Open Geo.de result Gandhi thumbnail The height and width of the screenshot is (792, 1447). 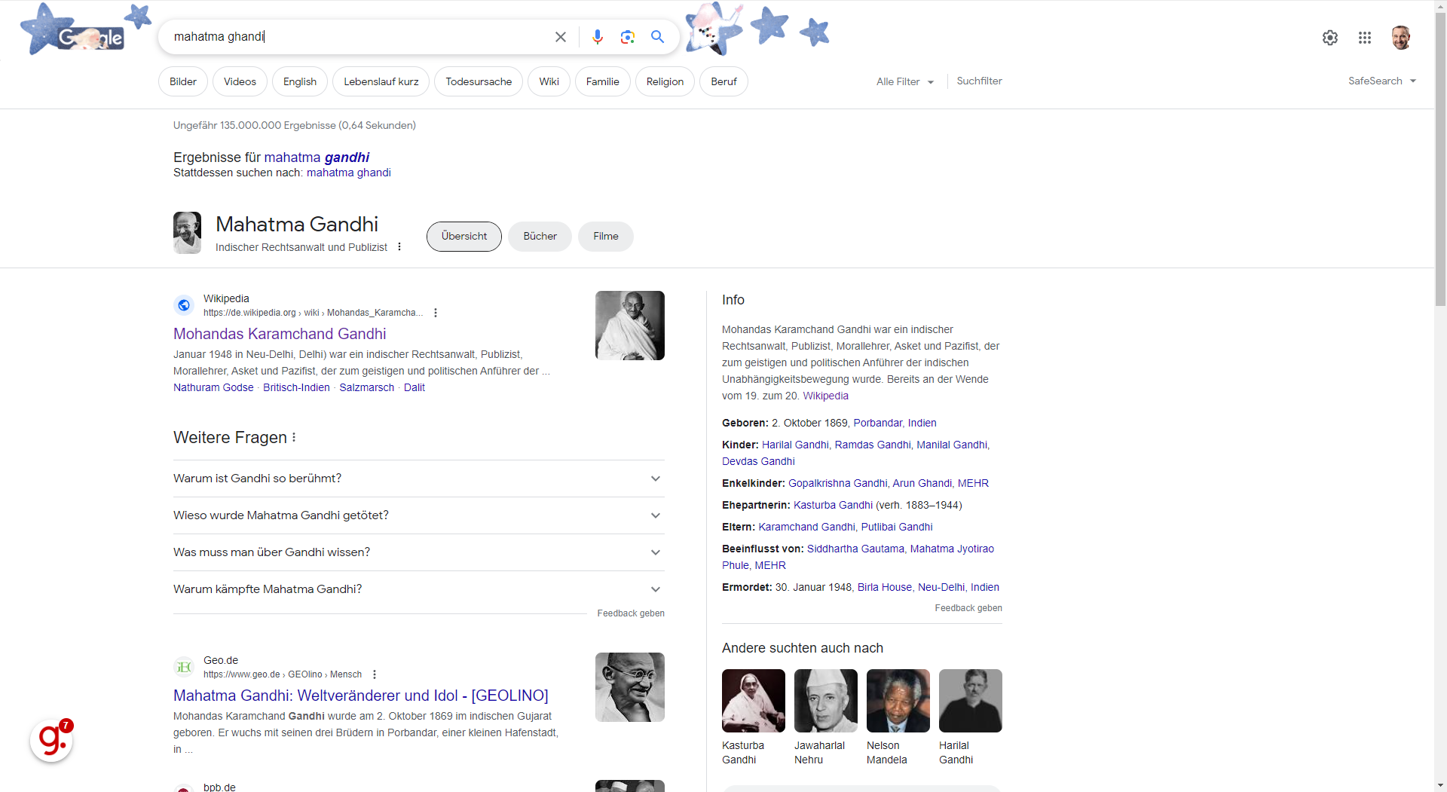[630, 687]
